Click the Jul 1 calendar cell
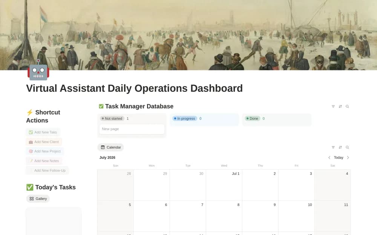 [x=224, y=185]
